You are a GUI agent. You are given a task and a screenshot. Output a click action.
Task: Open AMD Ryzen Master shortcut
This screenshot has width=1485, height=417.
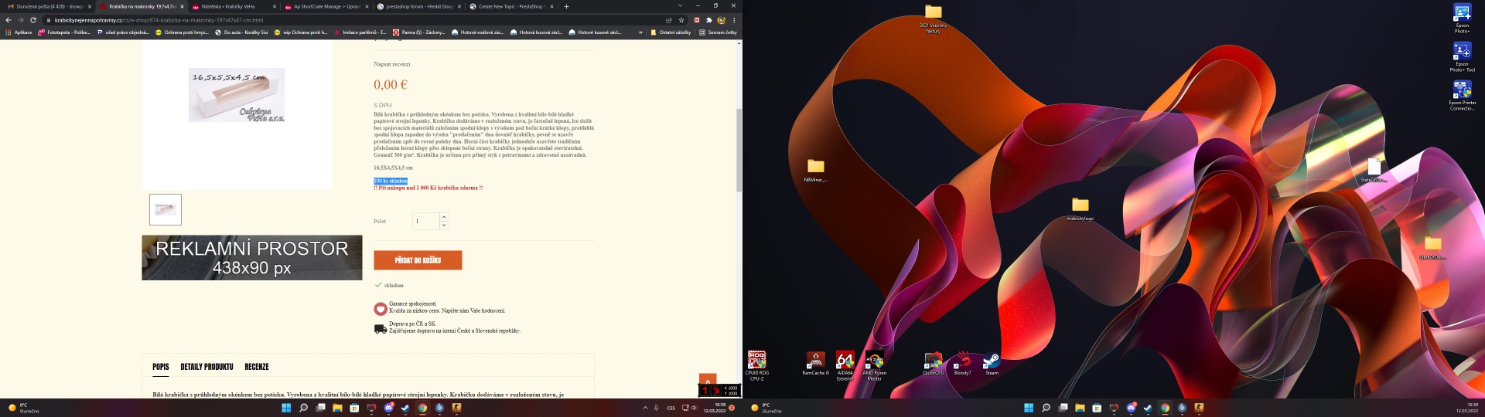tap(874, 361)
